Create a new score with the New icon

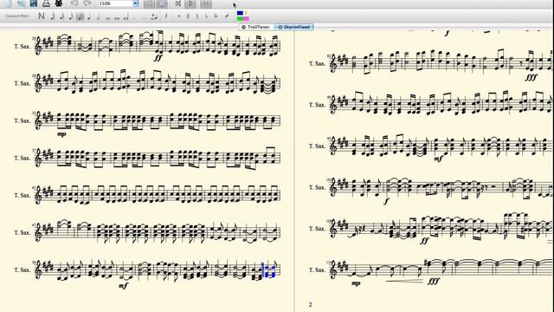tap(9, 3)
